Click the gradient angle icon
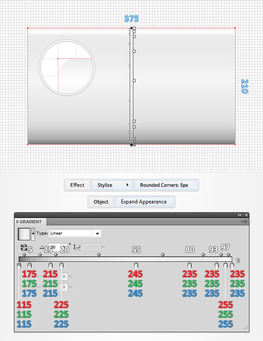This screenshot has height=341, width=263. 42,247
